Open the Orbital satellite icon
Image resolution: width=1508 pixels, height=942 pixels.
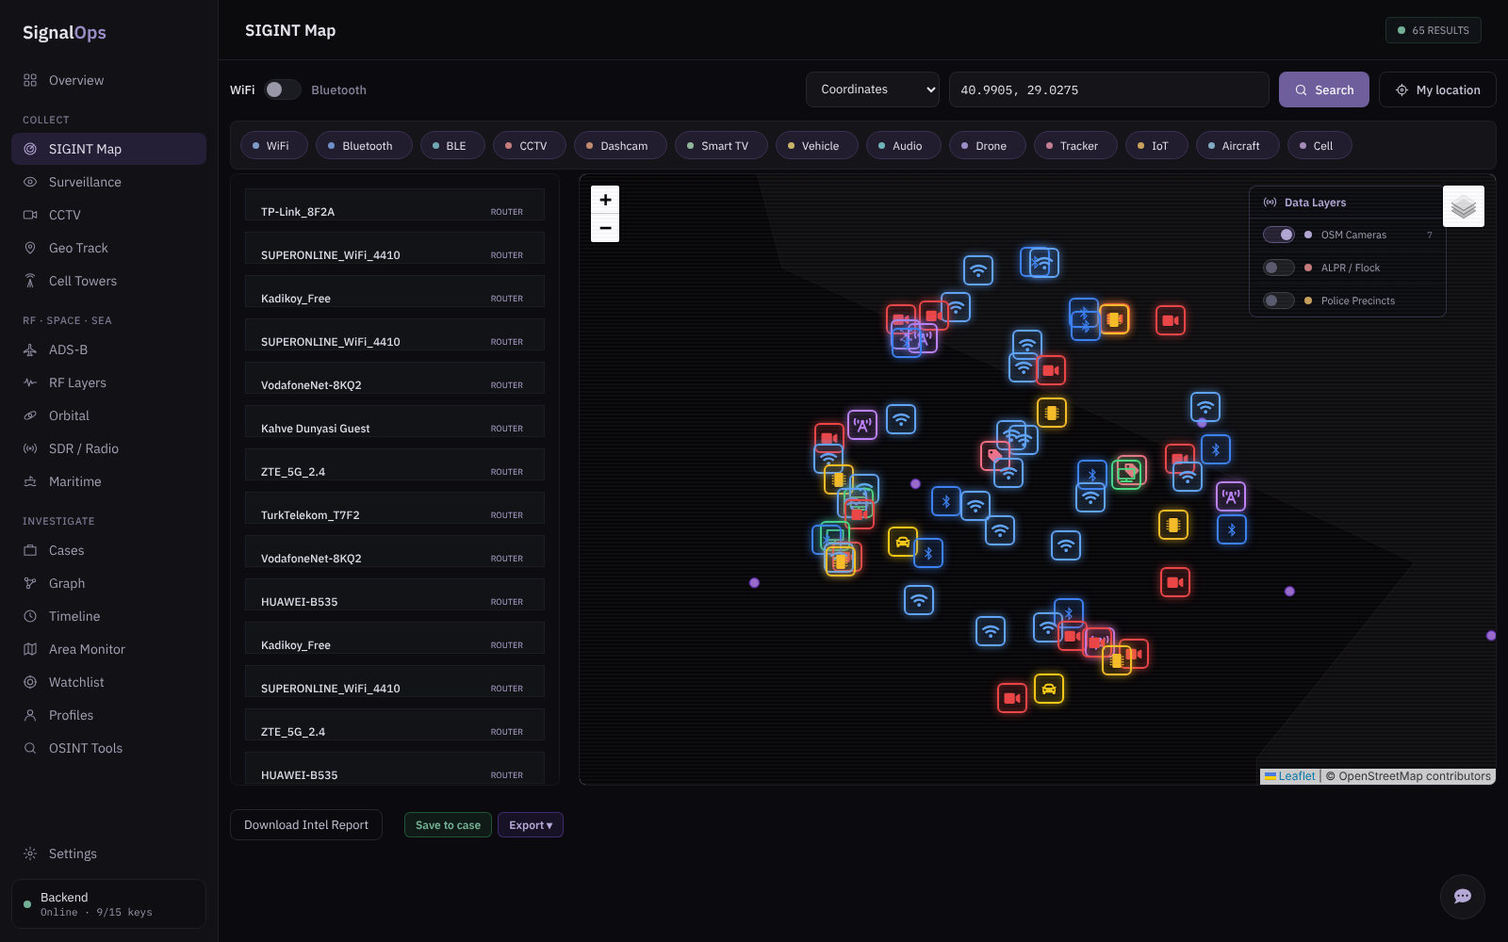[x=30, y=415]
